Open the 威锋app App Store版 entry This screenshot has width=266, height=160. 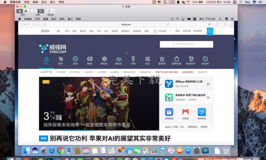pyautogui.click(x=186, y=84)
